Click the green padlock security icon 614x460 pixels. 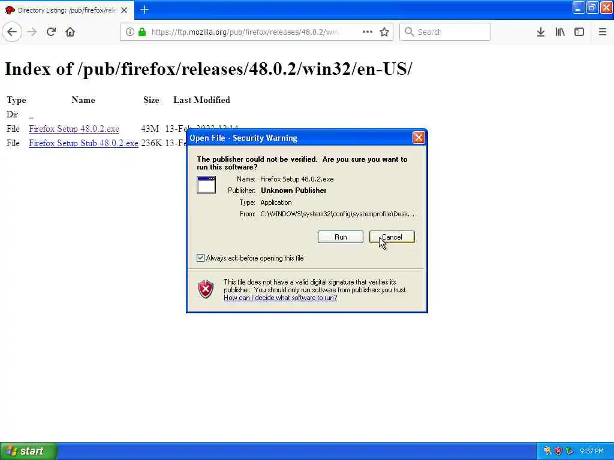click(142, 32)
